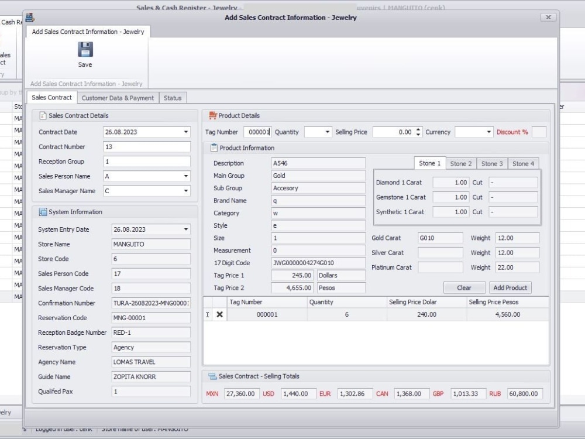Select the Stone 2 tab

pos(460,163)
